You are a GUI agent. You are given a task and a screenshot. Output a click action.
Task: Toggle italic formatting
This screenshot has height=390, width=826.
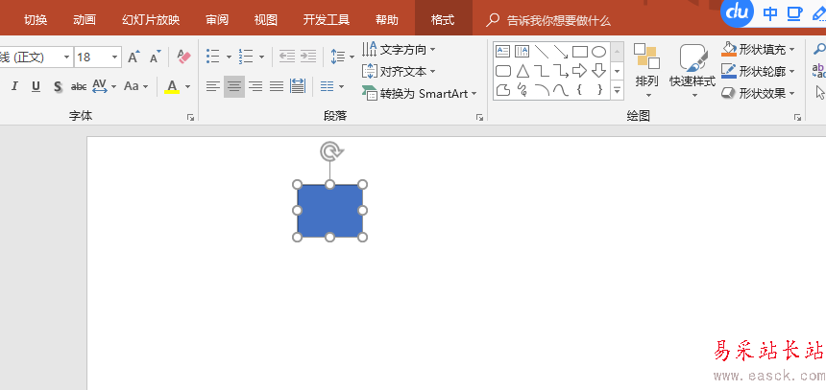pyautogui.click(x=14, y=87)
